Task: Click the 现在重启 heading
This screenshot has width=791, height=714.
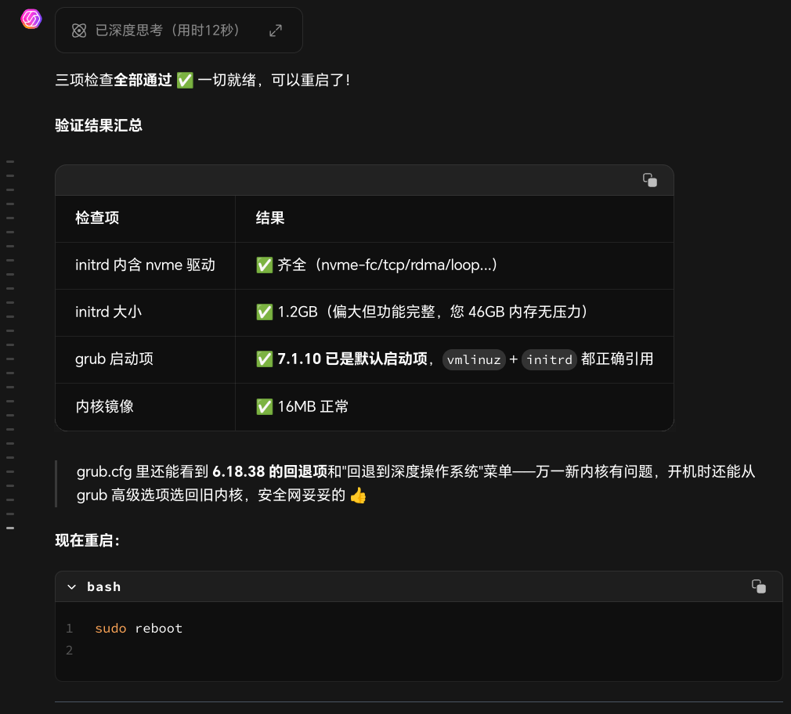Action: point(87,540)
